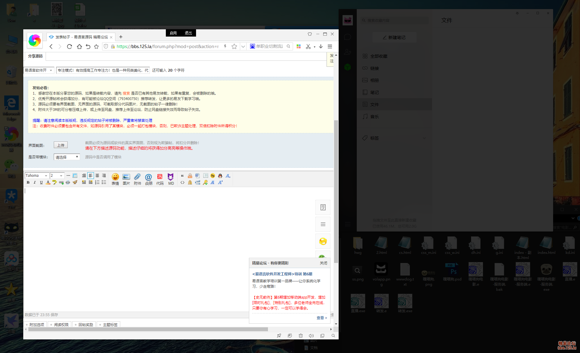580x353 pixels.
Task: Insert an unordered bullet list
Action: coord(104,182)
